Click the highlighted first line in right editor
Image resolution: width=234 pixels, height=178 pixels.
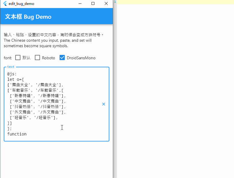(173, 2)
